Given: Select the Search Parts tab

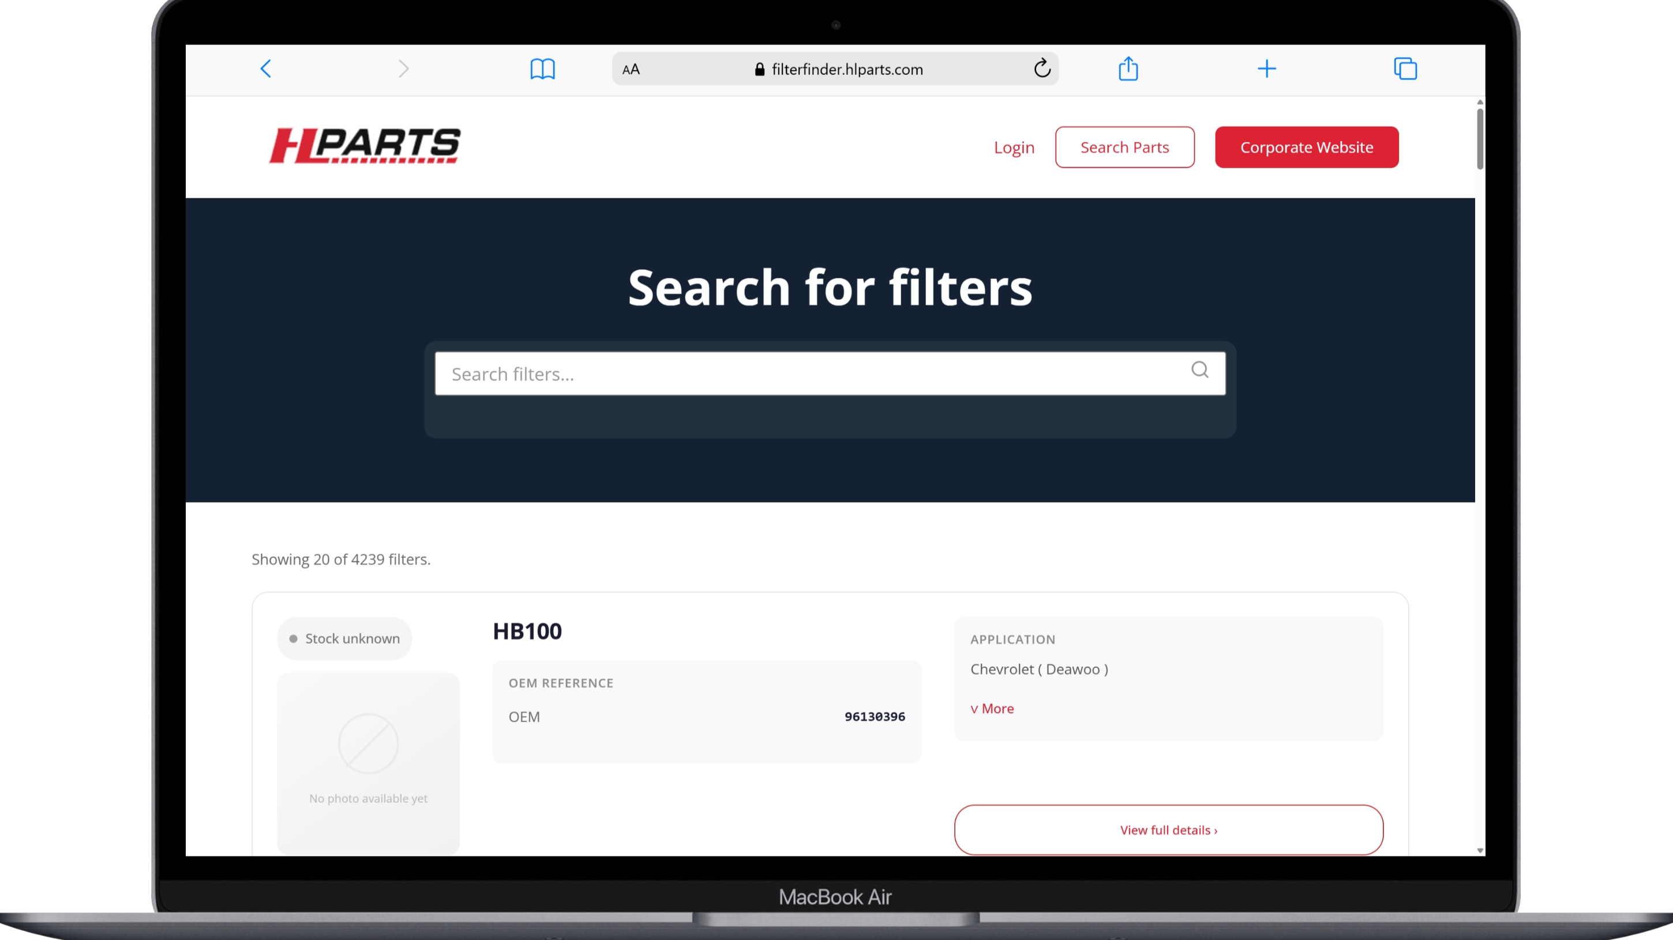Looking at the screenshot, I should (x=1124, y=148).
